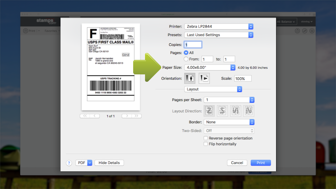Image resolution: width=336 pixels, height=189 pixels.
Task: Enable Reverse page orientation checkbox
Action: point(206,138)
